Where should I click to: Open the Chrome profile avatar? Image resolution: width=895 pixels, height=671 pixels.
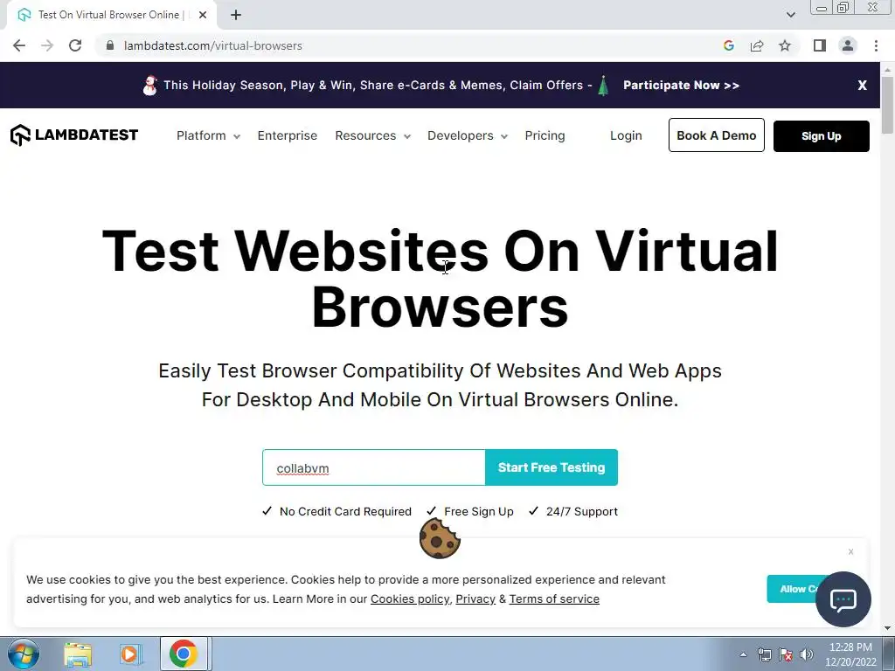tap(848, 45)
